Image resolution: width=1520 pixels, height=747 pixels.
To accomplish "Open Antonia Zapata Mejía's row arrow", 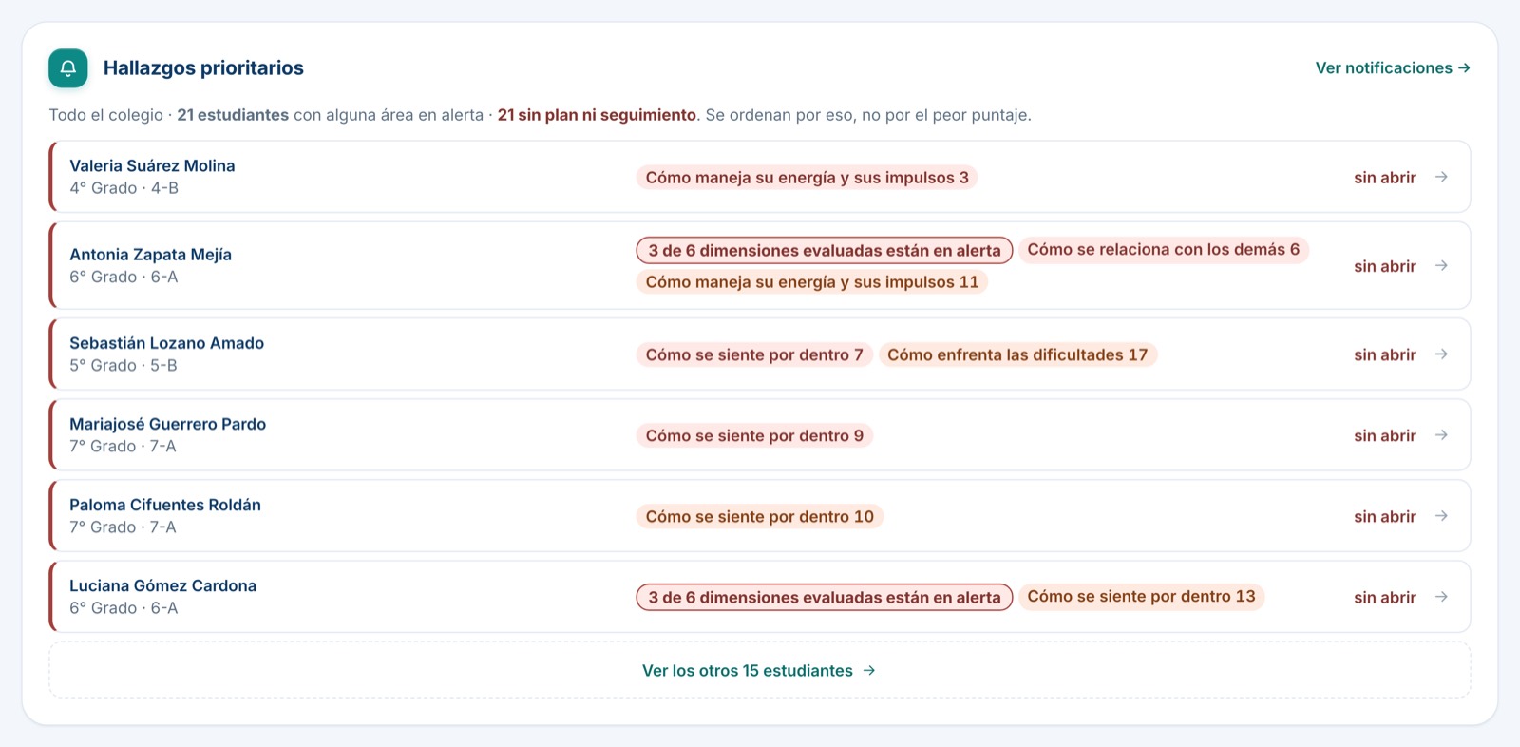I will click(1441, 265).
